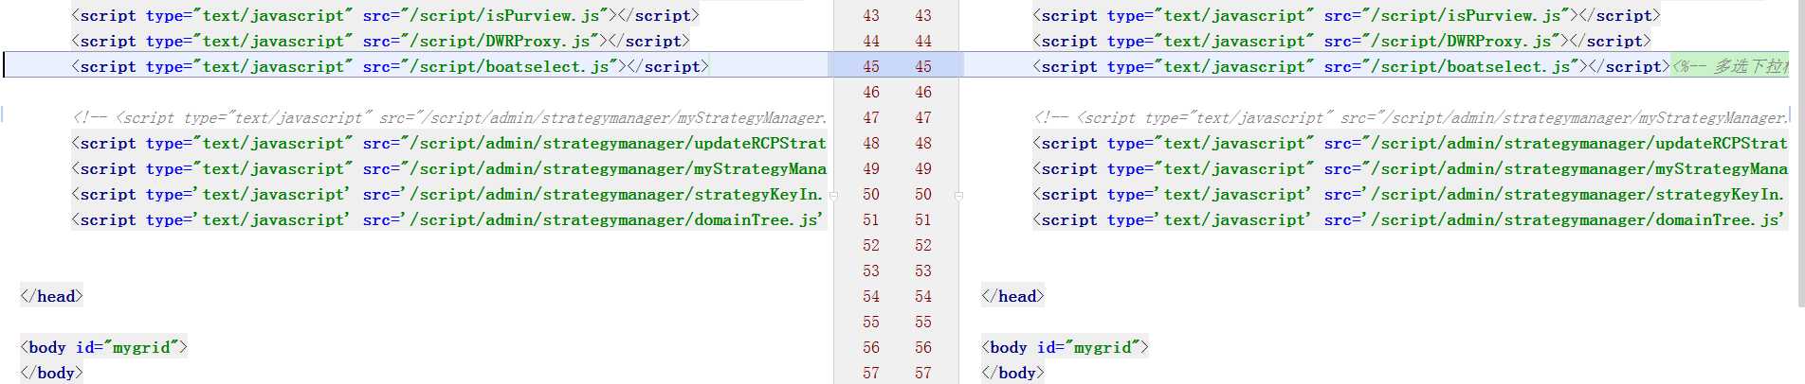Viewport: 1805px width, 384px height.
Task: Click the strategyKeyIn script line in left pane
Action: coord(449,194)
